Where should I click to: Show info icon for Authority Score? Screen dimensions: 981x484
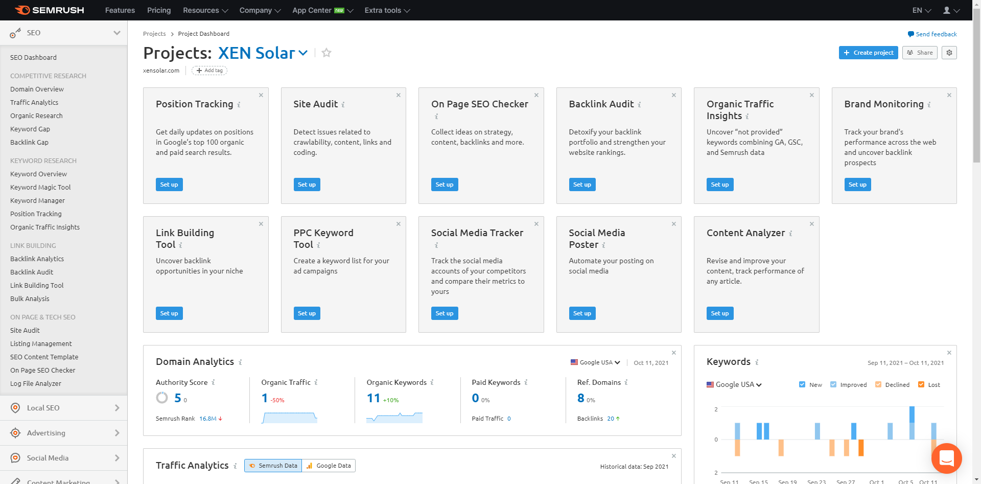[213, 382]
